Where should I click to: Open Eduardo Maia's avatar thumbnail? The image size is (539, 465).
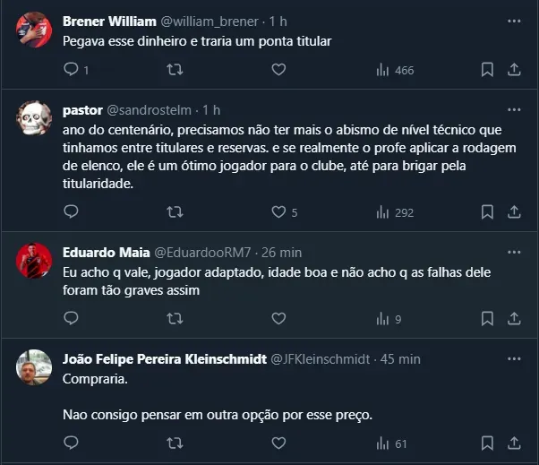point(34,260)
